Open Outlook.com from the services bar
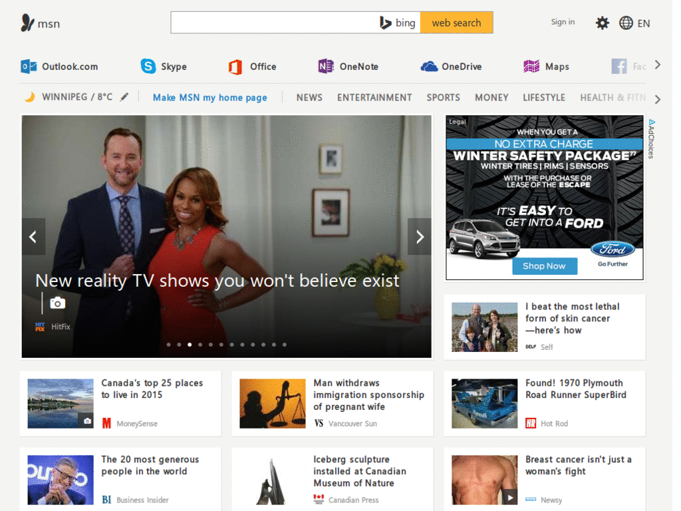This screenshot has height=511, width=681. point(29,67)
